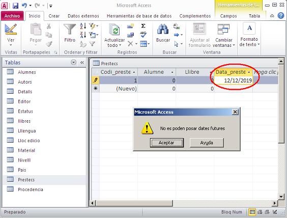The height and width of the screenshot is (218, 287).
Task: Click the Pegar clipboard icon
Action: [36, 30]
